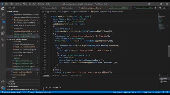Open admin.module.ts in file tree
Viewport: 170px width, 95px height.
pos(19,75)
